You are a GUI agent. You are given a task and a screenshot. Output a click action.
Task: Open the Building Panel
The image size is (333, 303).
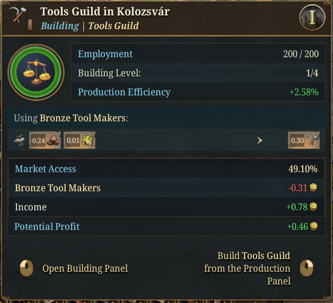point(85,269)
